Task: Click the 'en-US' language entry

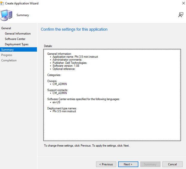Action: pyautogui.click(x=56, y=102)
